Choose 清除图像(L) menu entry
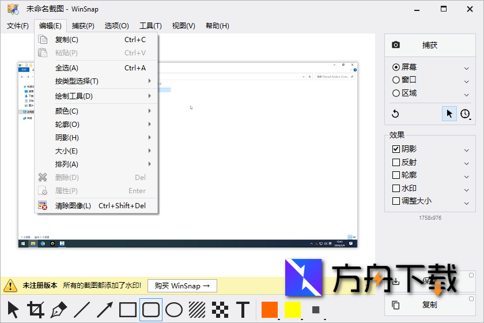 click(96, 205)
